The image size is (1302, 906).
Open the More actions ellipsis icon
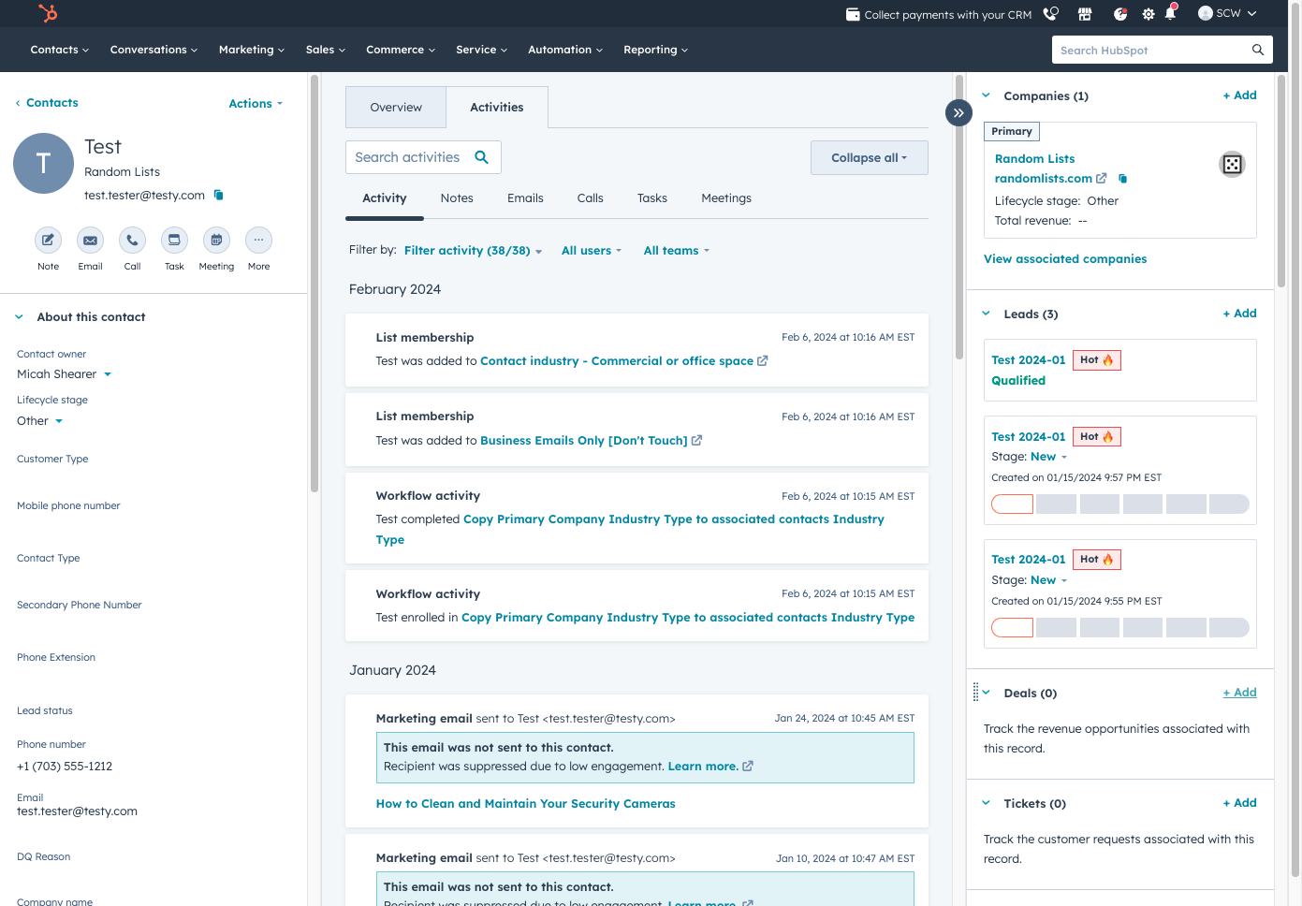click(x=258, y=241)
